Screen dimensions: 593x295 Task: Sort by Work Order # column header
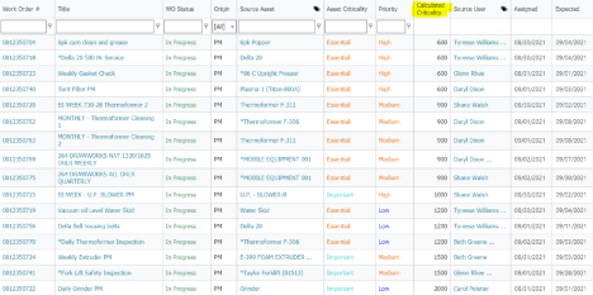tap(21, 9)
